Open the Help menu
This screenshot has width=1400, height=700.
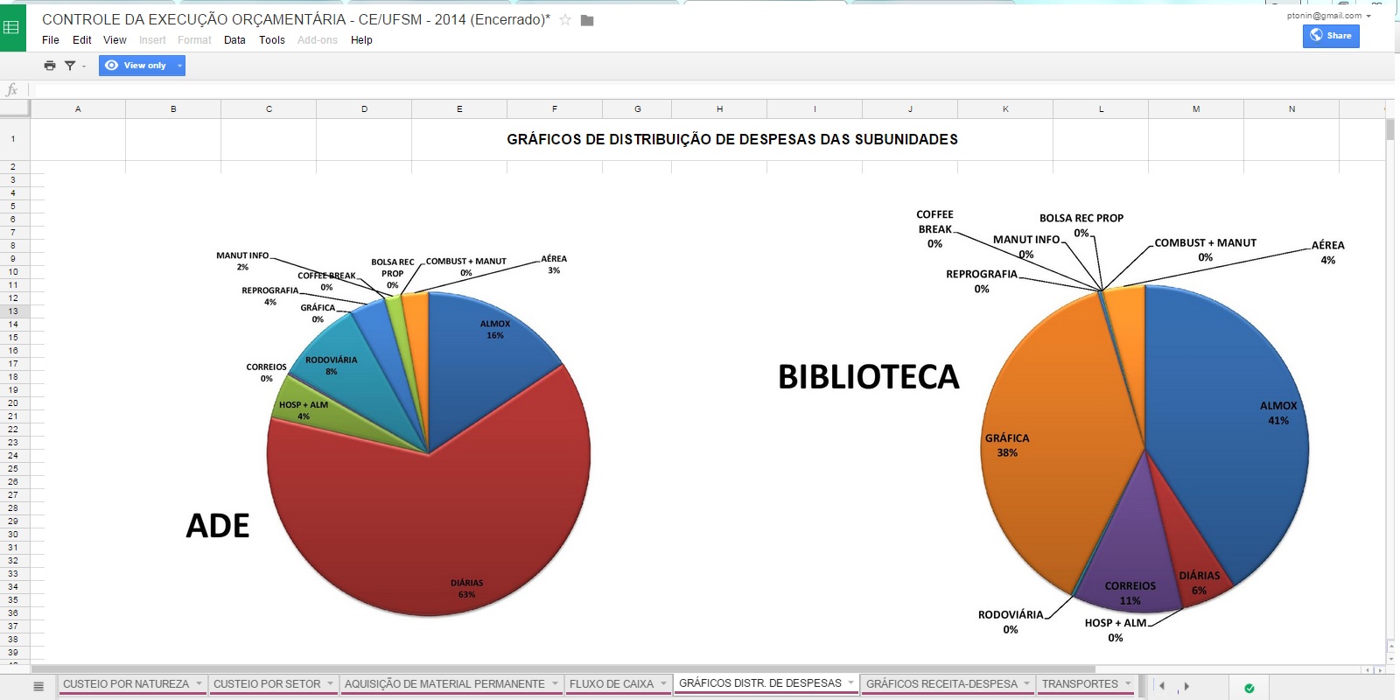(x=361, y=40)
